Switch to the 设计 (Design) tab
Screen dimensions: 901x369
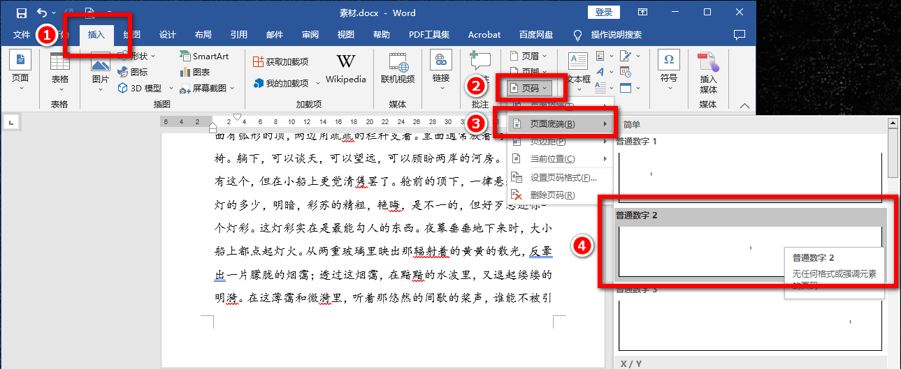pos(168,35)
